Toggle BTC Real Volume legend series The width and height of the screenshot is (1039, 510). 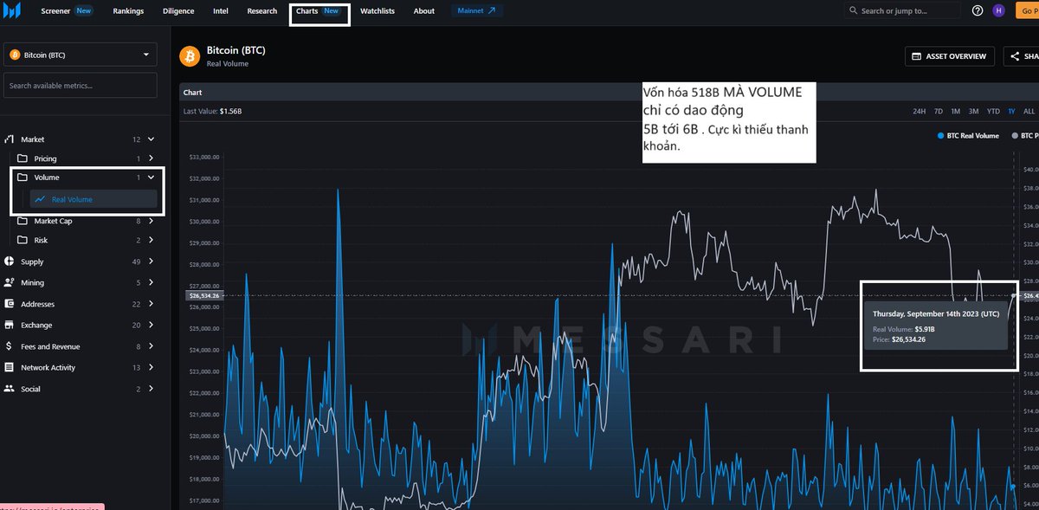[x=968, y=136]
